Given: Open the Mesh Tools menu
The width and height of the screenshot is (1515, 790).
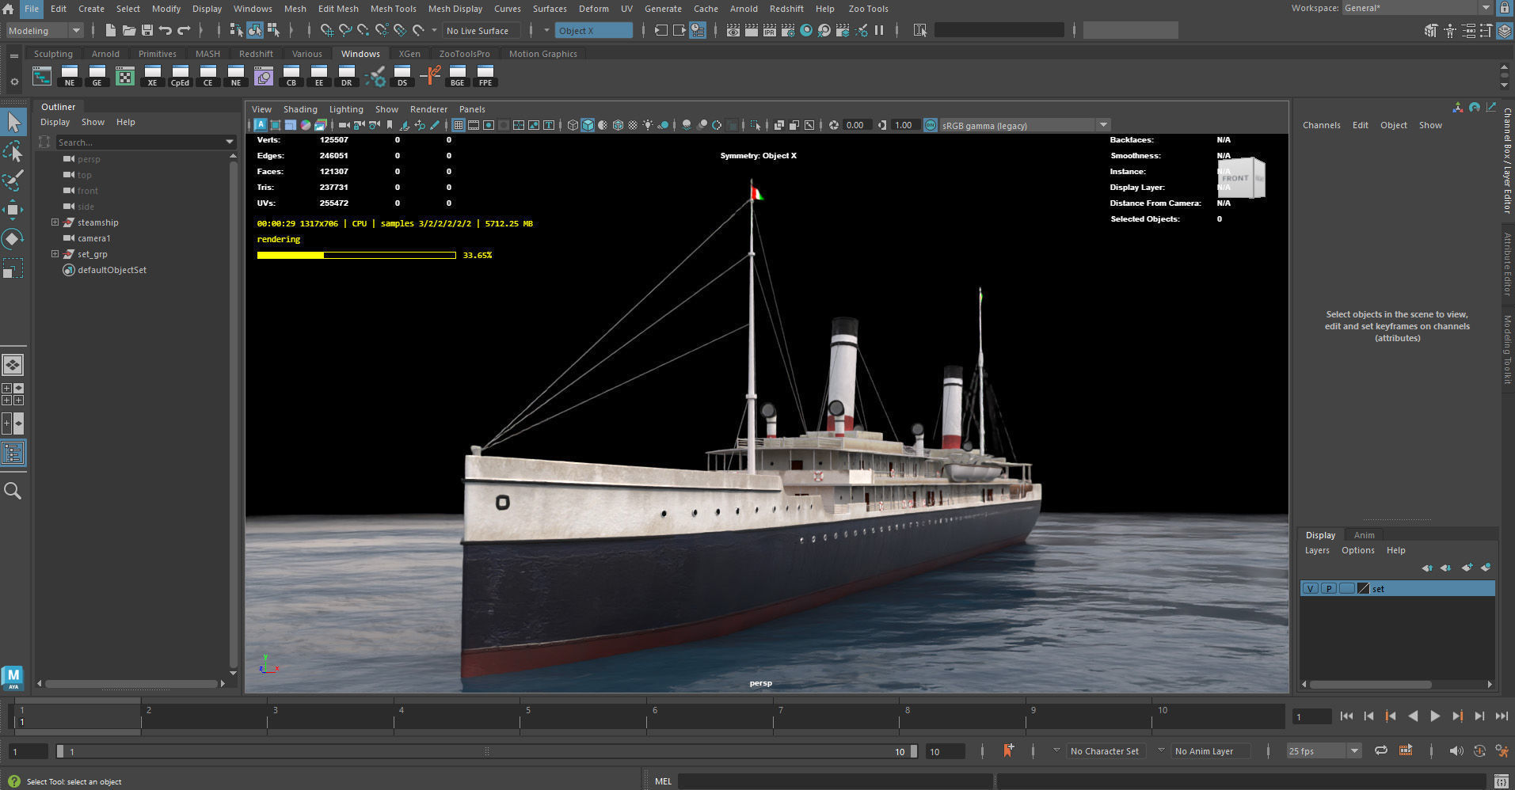Looking at the screenshot, I should 393,9.
